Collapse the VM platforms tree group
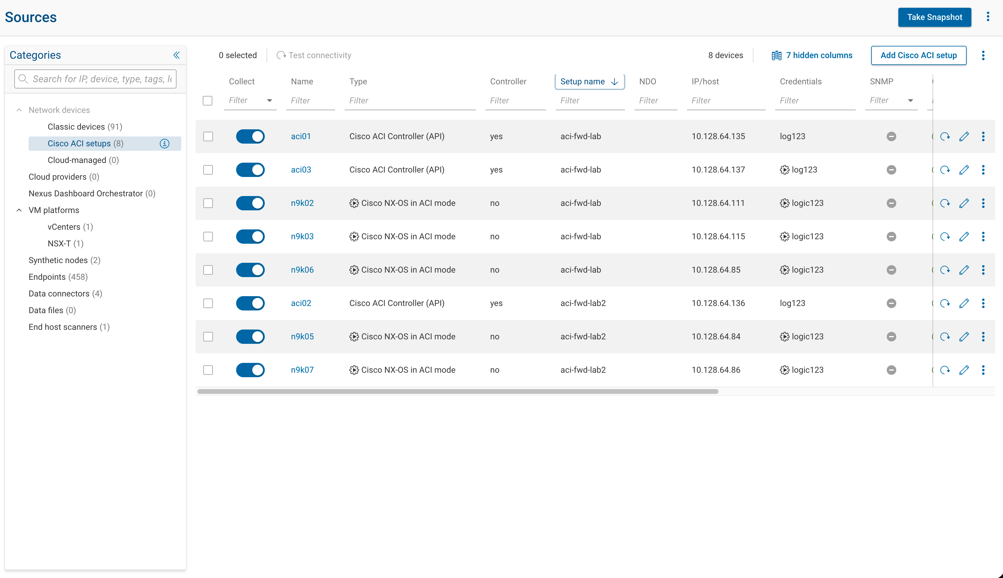Viewport: 1003px width, 578px height. [x=19, y=210]
